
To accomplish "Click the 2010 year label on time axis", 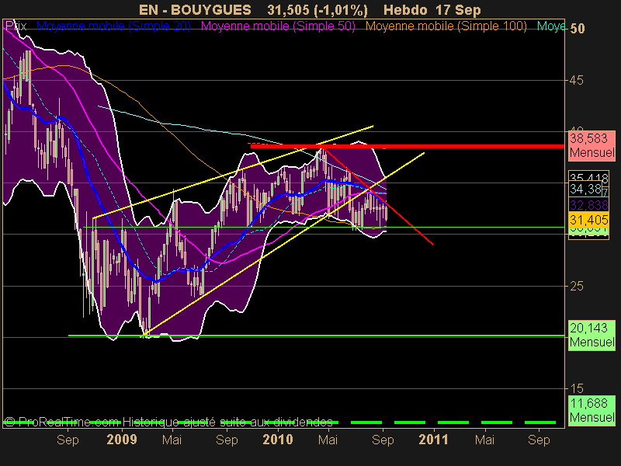I will click(x=278, y=440).
